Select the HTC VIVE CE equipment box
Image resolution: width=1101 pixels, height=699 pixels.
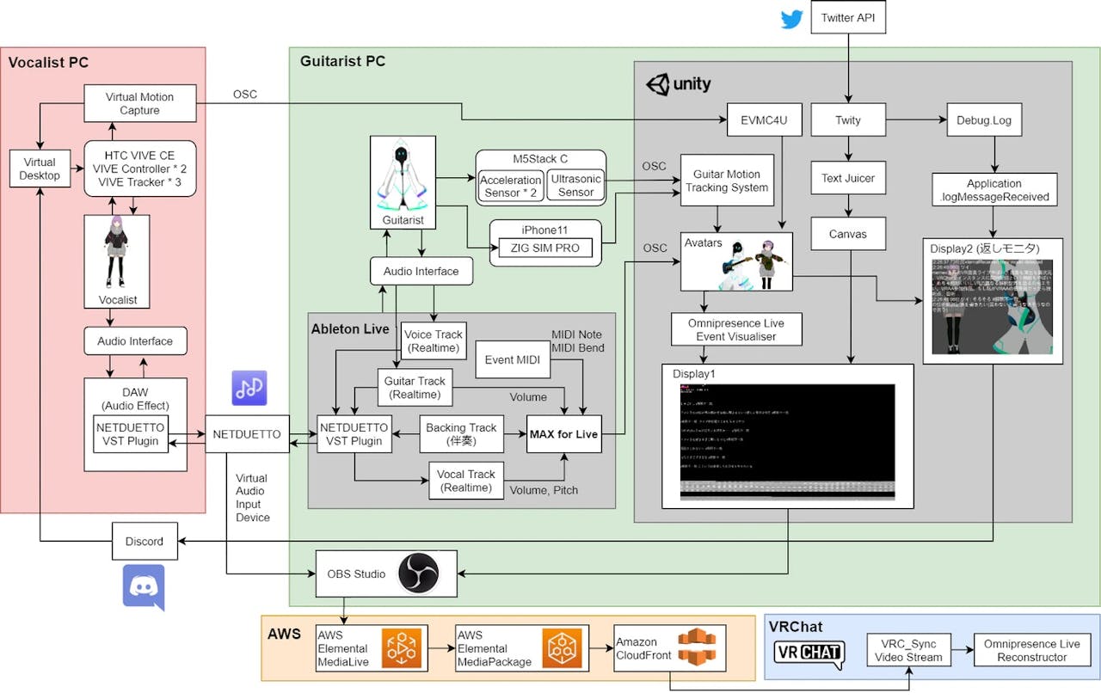point(139,169)
